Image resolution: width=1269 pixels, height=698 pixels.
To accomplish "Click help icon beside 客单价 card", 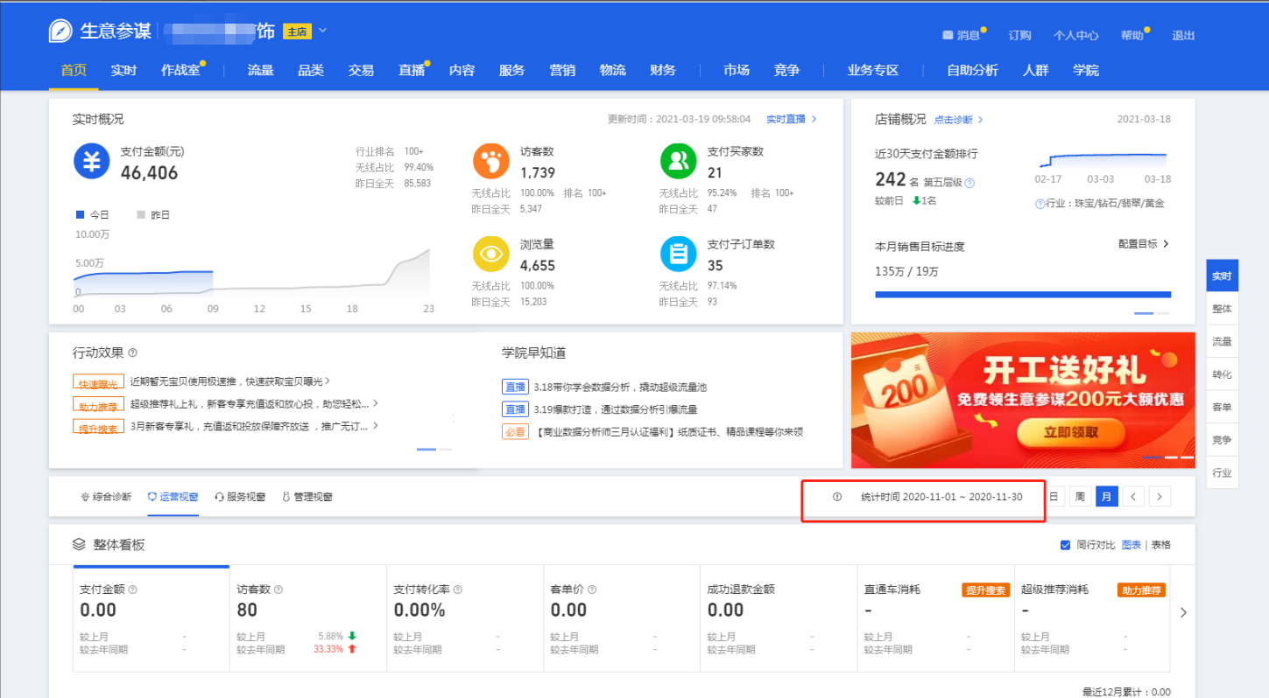I will pyautogui.click(x=591, y=590).
